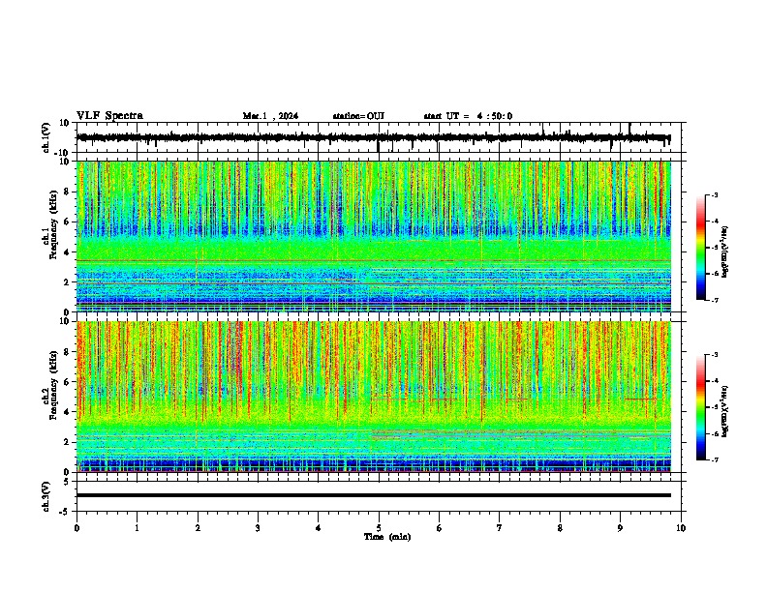
Task: Click time-axis tick label "6"
Action: click(439, 528)
